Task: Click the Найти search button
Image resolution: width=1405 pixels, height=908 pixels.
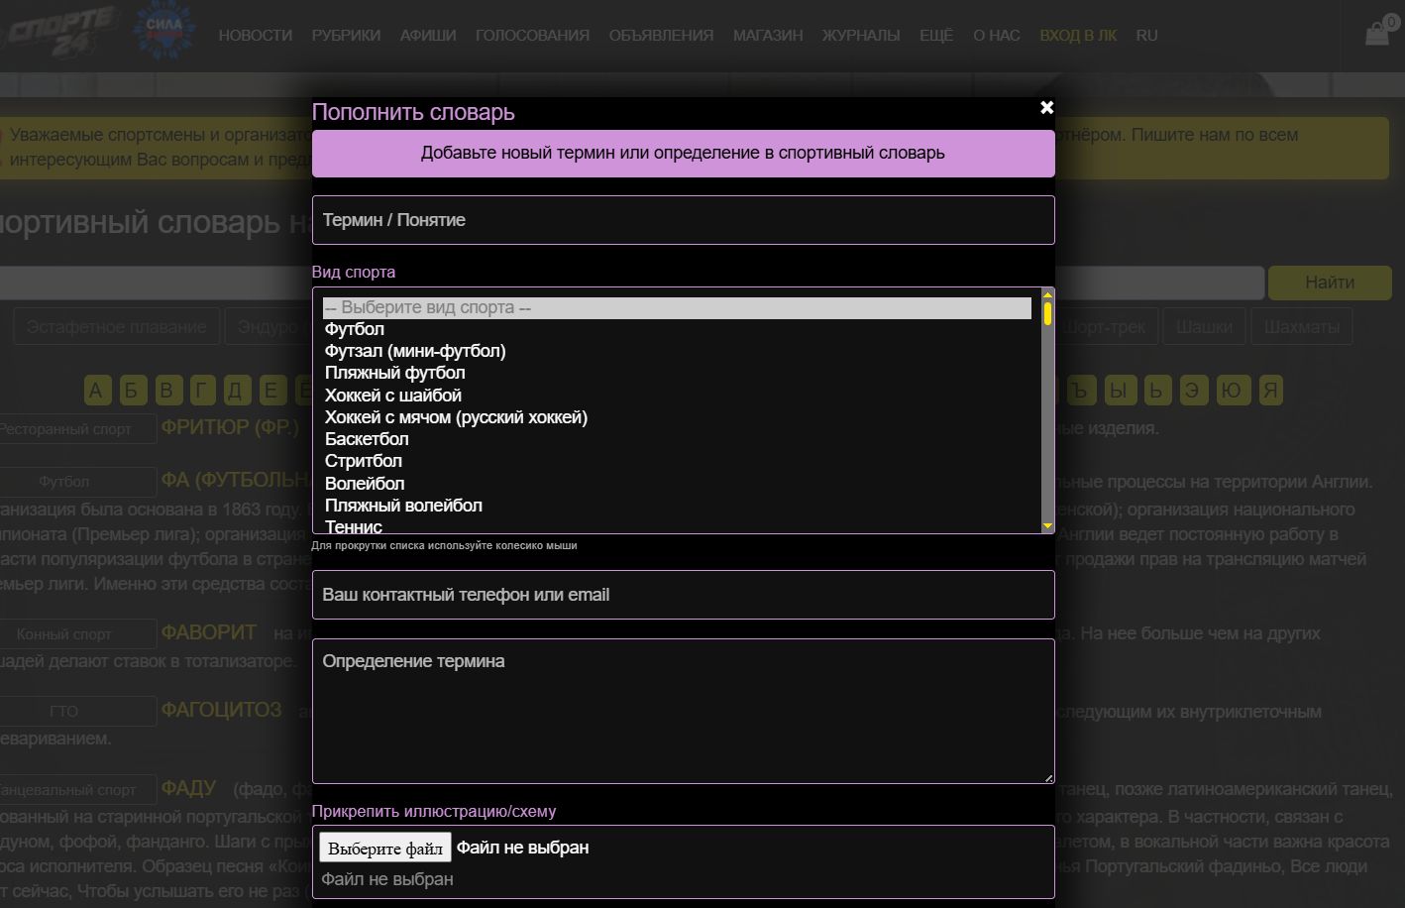Action: [1329, 283]
